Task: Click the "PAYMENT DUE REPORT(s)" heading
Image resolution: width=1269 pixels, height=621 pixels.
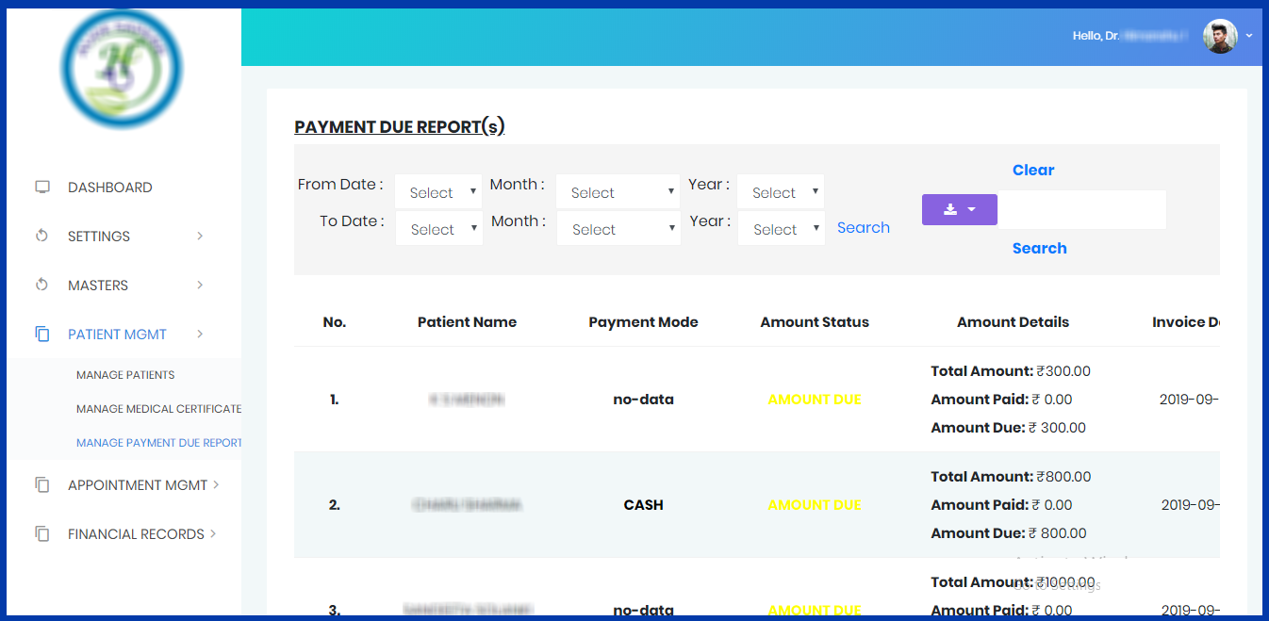Action: coord(400,127)
